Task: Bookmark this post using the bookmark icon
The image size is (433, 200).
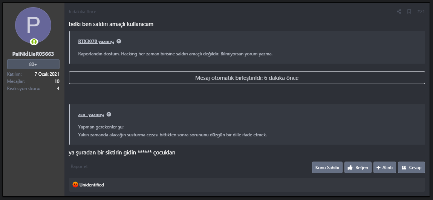Action: [x=409, y=12]
